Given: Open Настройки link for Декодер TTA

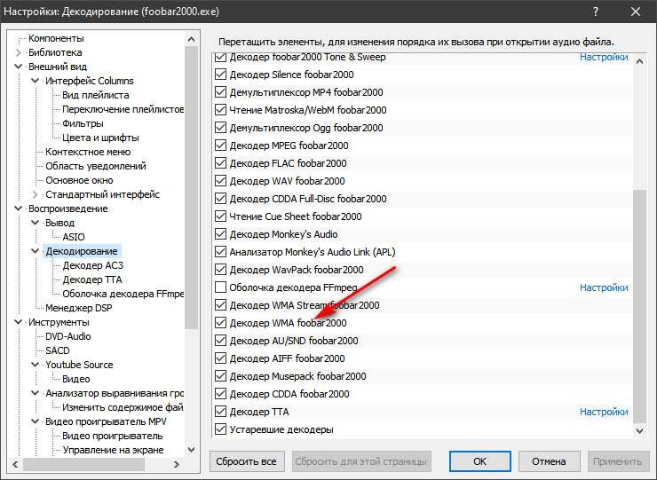Looking at the screenshot, I should (604, 412).
